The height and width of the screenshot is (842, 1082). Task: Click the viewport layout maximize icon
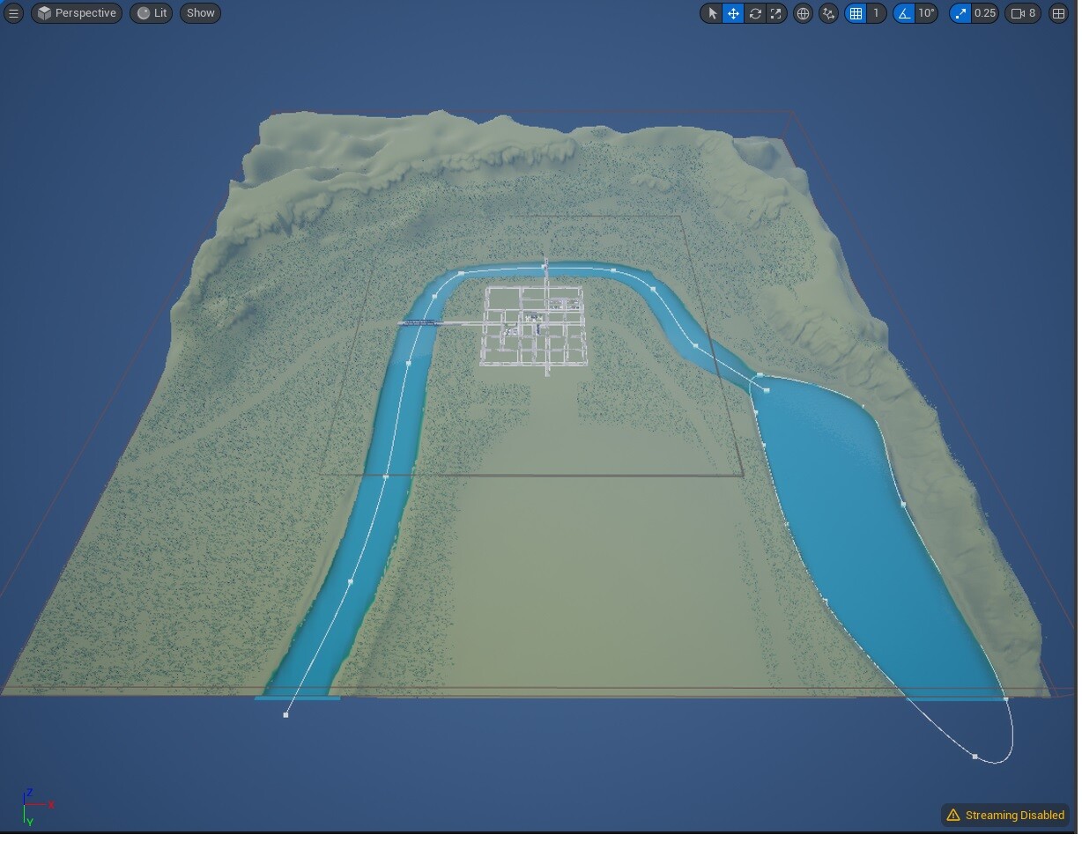click(1059, 13)
